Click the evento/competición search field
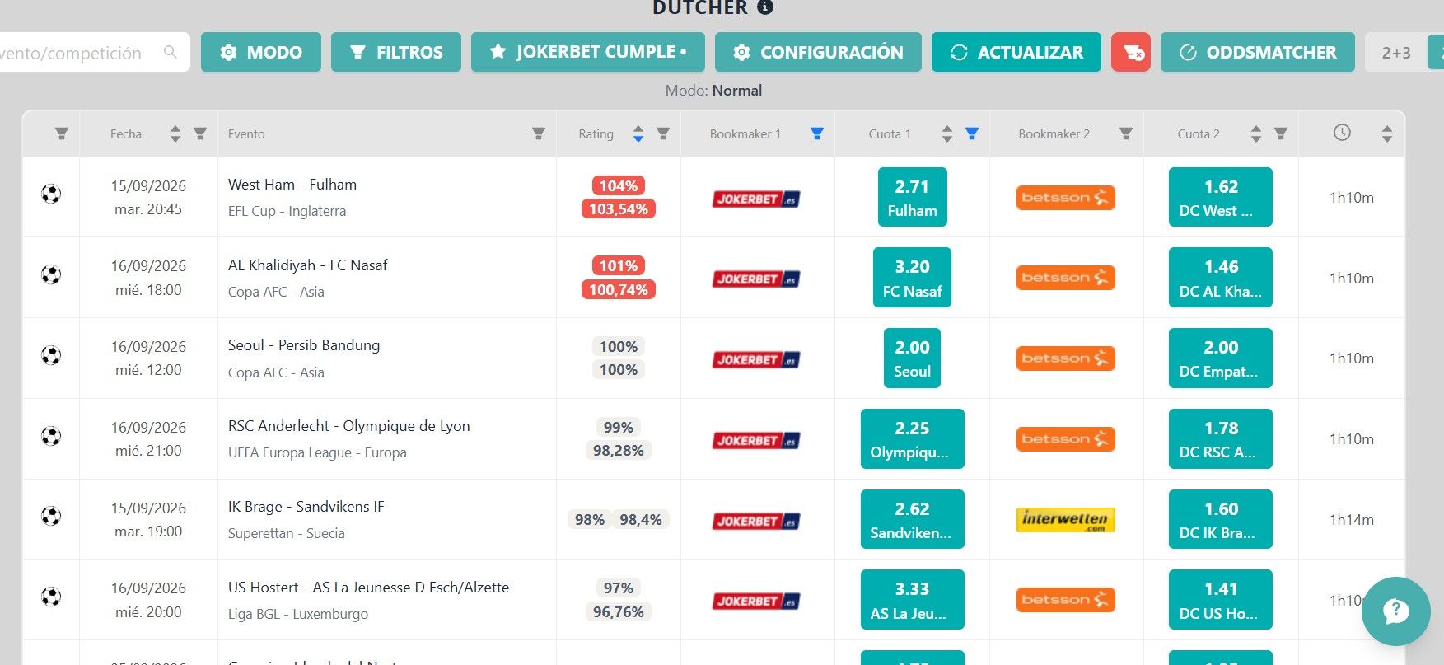 89,52
